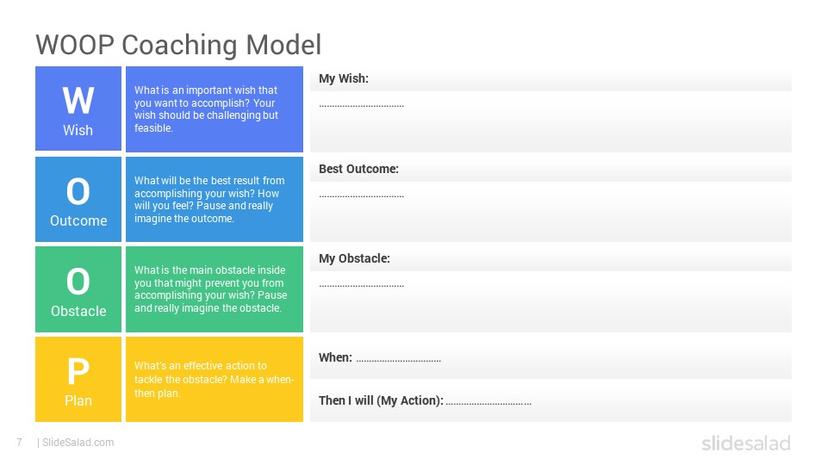Image resolution: width=827 pixels, height=465 pixels.
Task: Click the My Wish heading
Action: [344, 78]
